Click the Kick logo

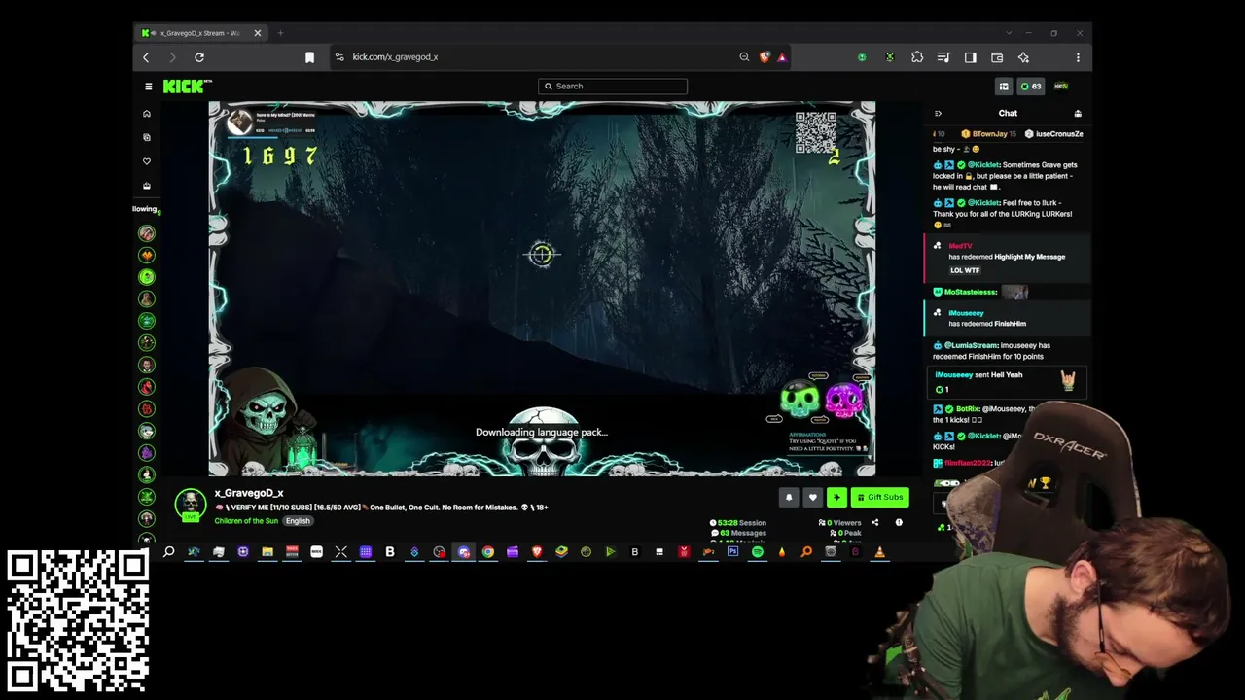click(x=185, y=87)
